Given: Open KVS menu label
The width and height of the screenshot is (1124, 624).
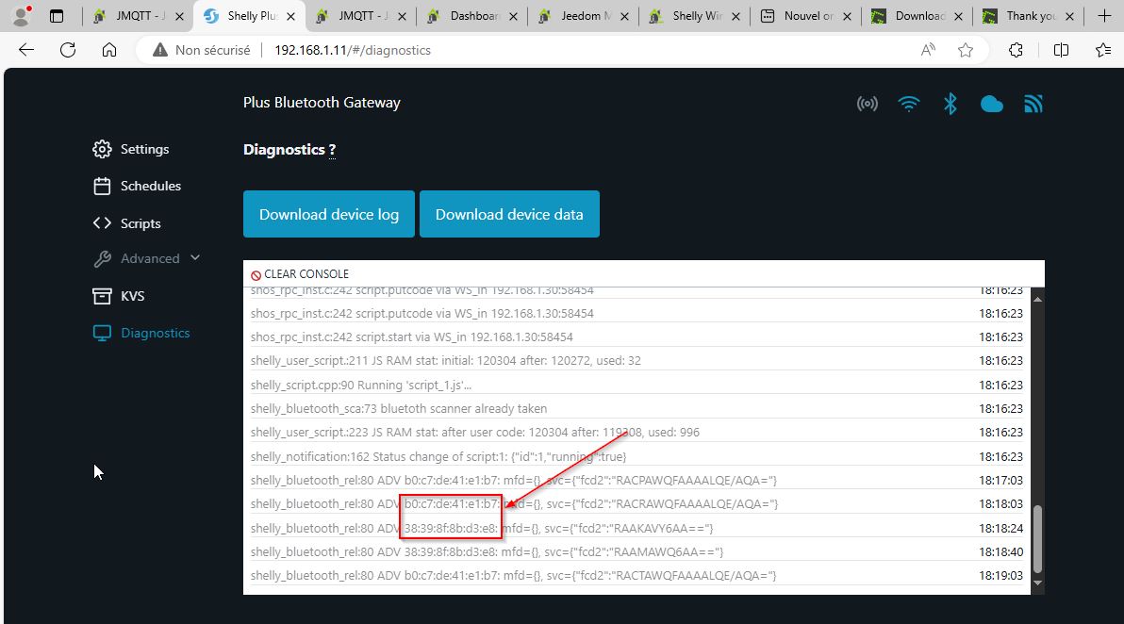Looking at the screenshot, I should pyautogui.click(x=133, y=296).
